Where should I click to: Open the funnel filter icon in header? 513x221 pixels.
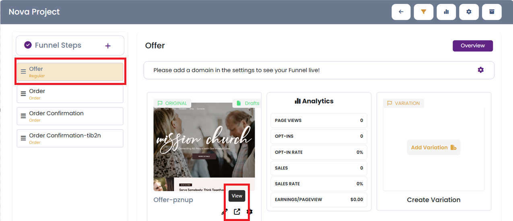pyautogui.click(x=423, y=12)
